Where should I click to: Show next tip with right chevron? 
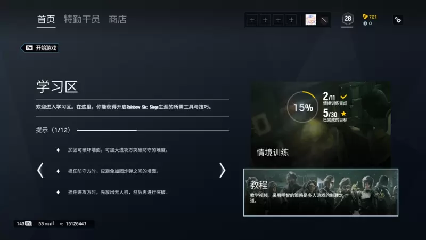222,170
